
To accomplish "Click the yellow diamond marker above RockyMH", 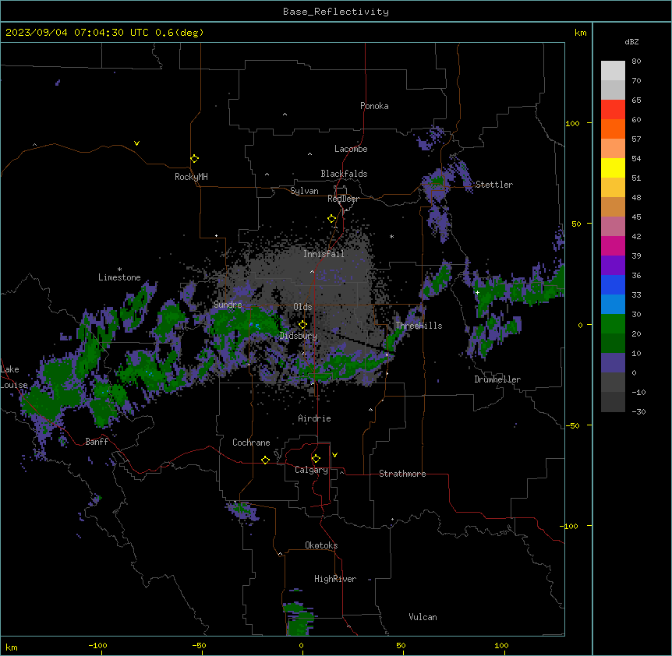I will pos(195,159).
